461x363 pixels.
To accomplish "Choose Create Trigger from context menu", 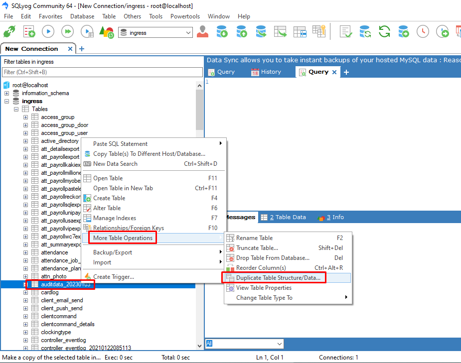I will coord(154,277).
